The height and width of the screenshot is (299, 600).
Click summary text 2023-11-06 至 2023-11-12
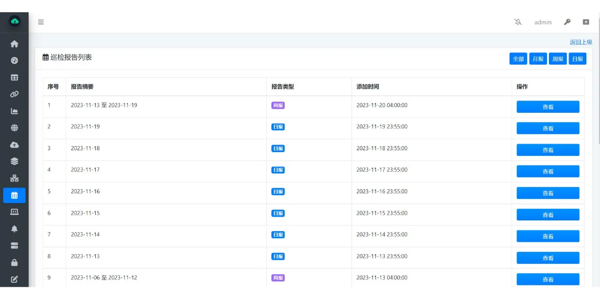(104, 277)
